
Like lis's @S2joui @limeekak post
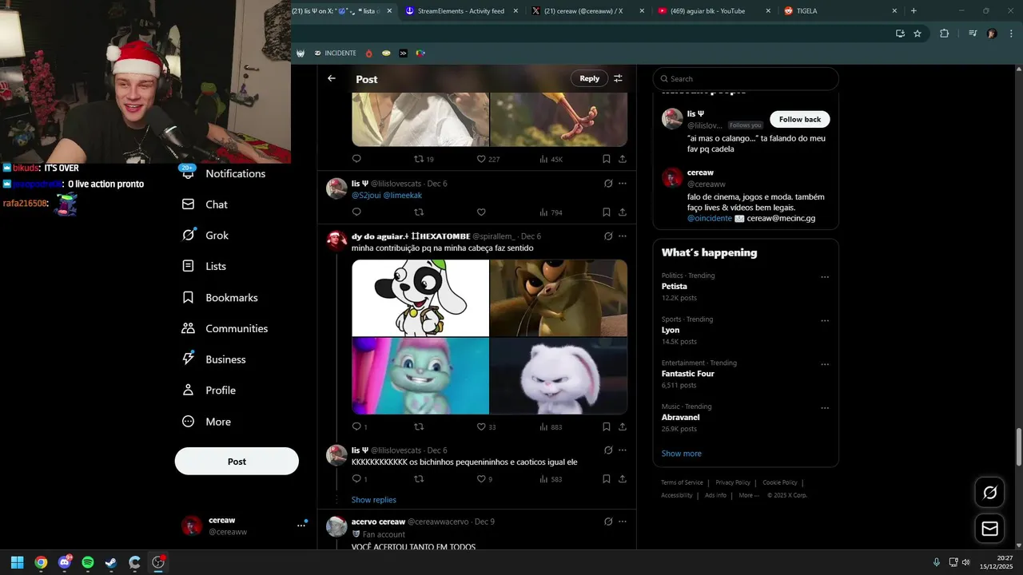(x=481, y=212)
